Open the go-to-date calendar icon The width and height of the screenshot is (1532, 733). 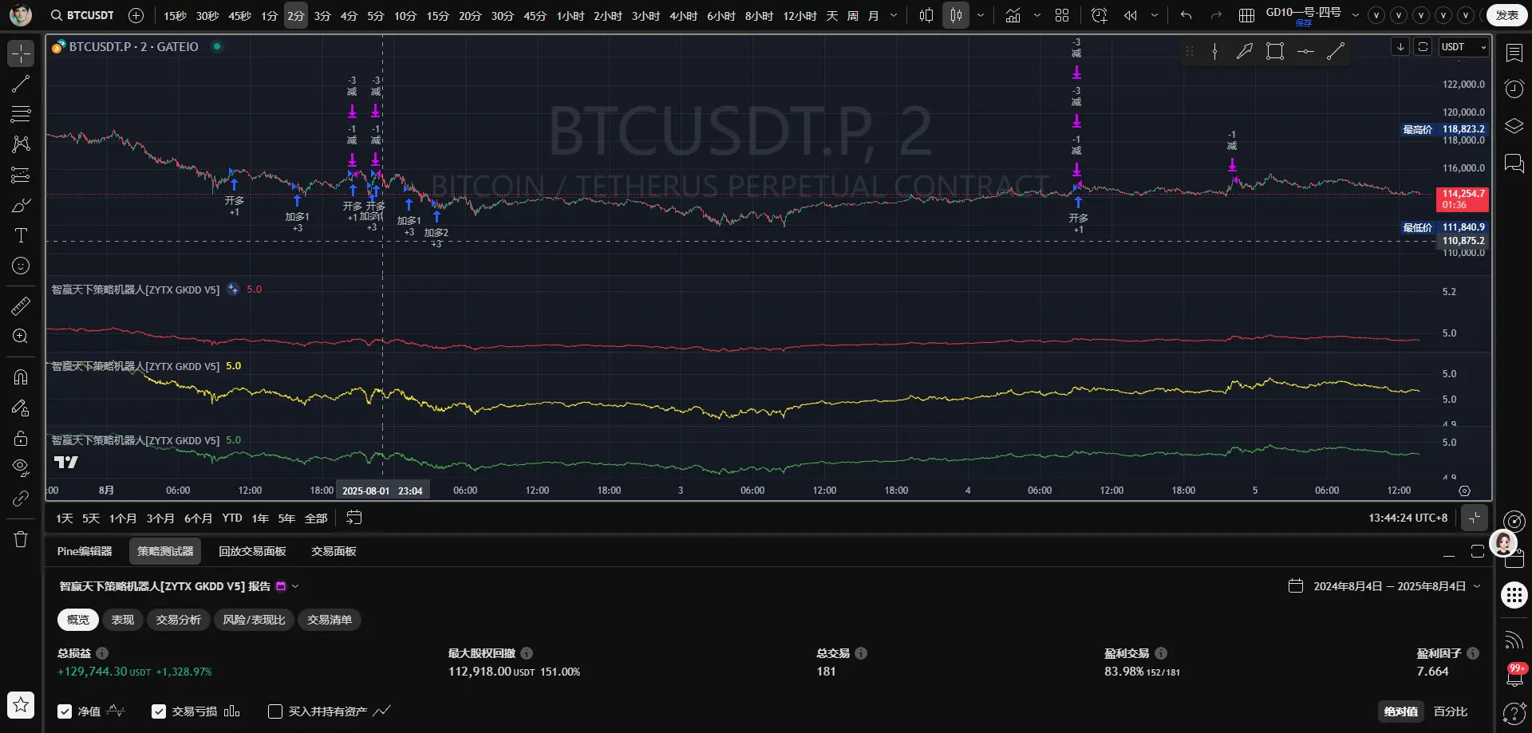point(354,518)
